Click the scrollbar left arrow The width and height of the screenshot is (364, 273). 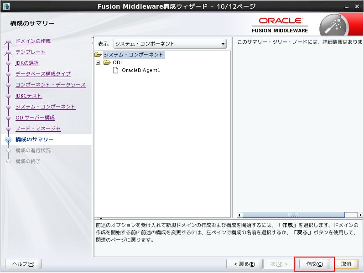(x=239, y=215)
